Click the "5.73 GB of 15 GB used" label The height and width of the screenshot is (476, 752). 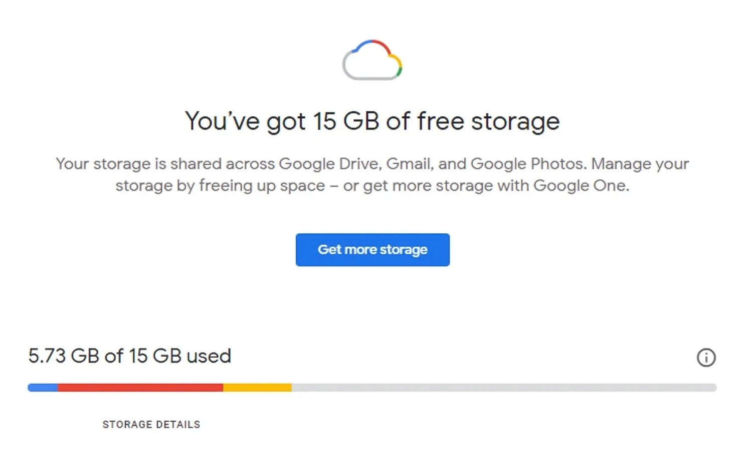coord(130,356)
